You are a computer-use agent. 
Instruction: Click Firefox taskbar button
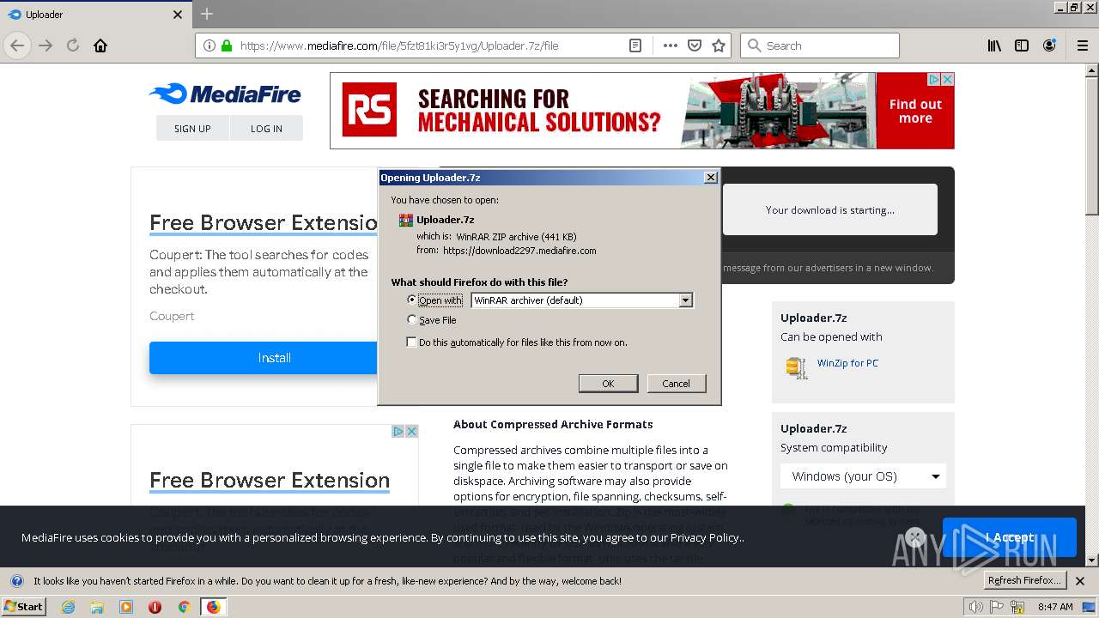click(213, 607)
